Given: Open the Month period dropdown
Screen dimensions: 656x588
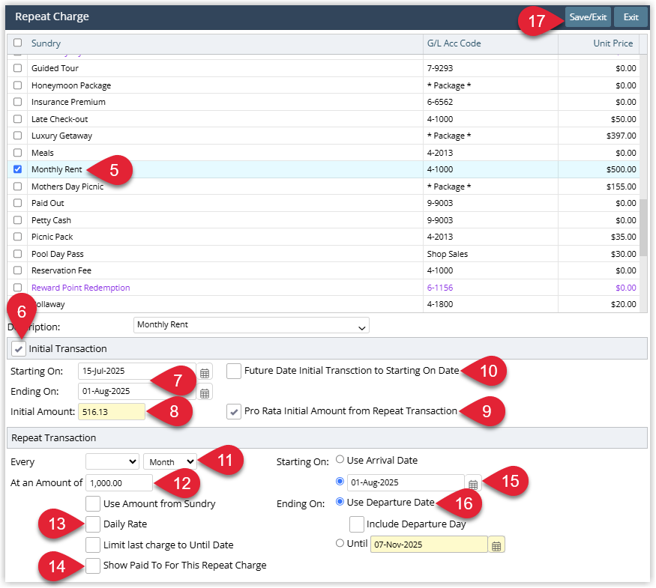Looking at the screenshot, I should 170,462.
